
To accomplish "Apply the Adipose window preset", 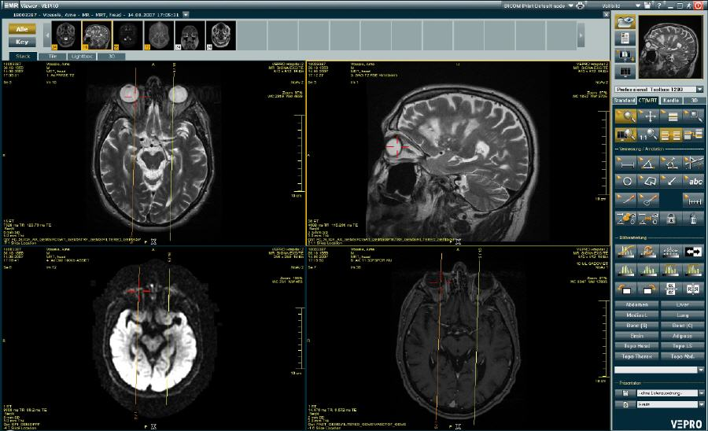I will tap(682, 336).
